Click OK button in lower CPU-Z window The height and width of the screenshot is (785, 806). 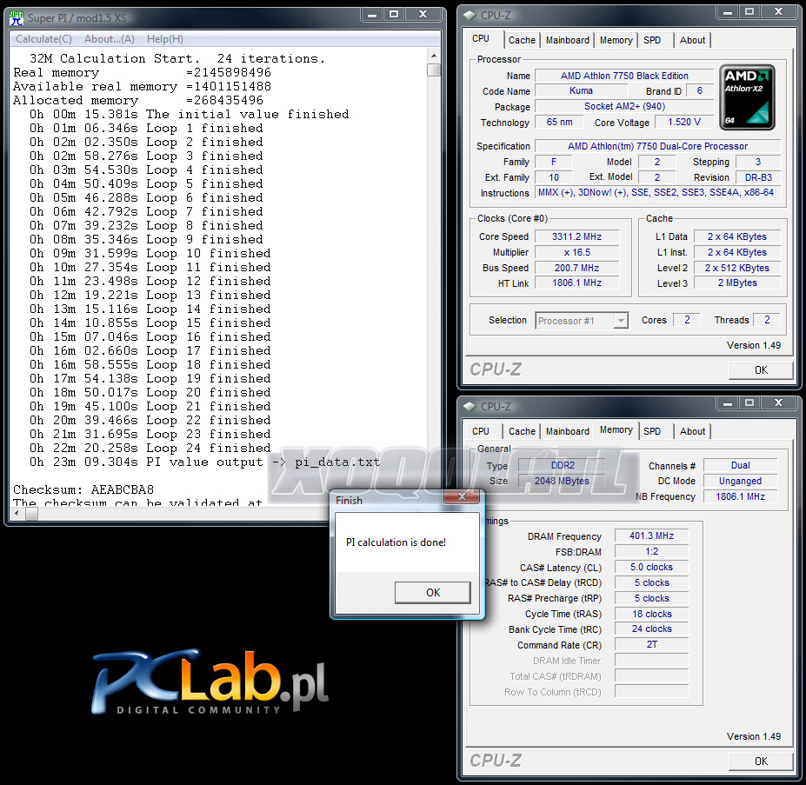point(761,762)
